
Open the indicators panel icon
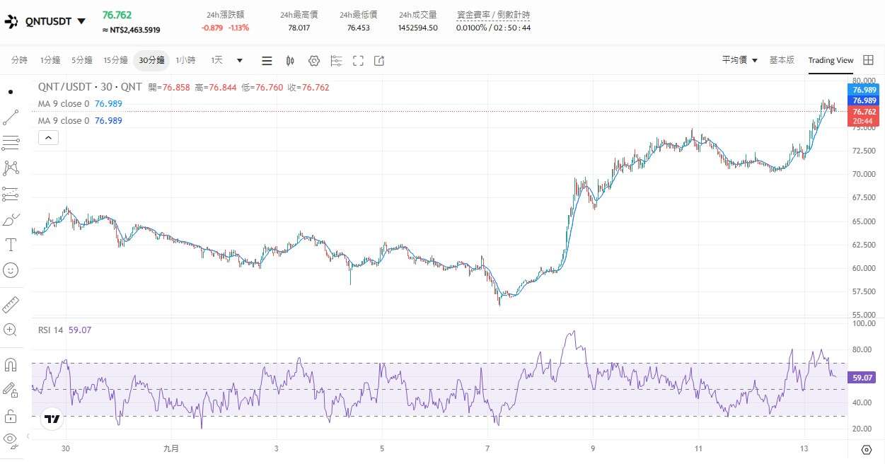(x=336, y=61)
